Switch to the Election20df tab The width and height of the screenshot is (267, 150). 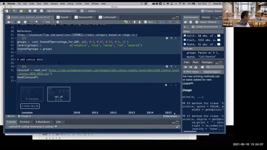pyautogui.click(x=85, y=17)
